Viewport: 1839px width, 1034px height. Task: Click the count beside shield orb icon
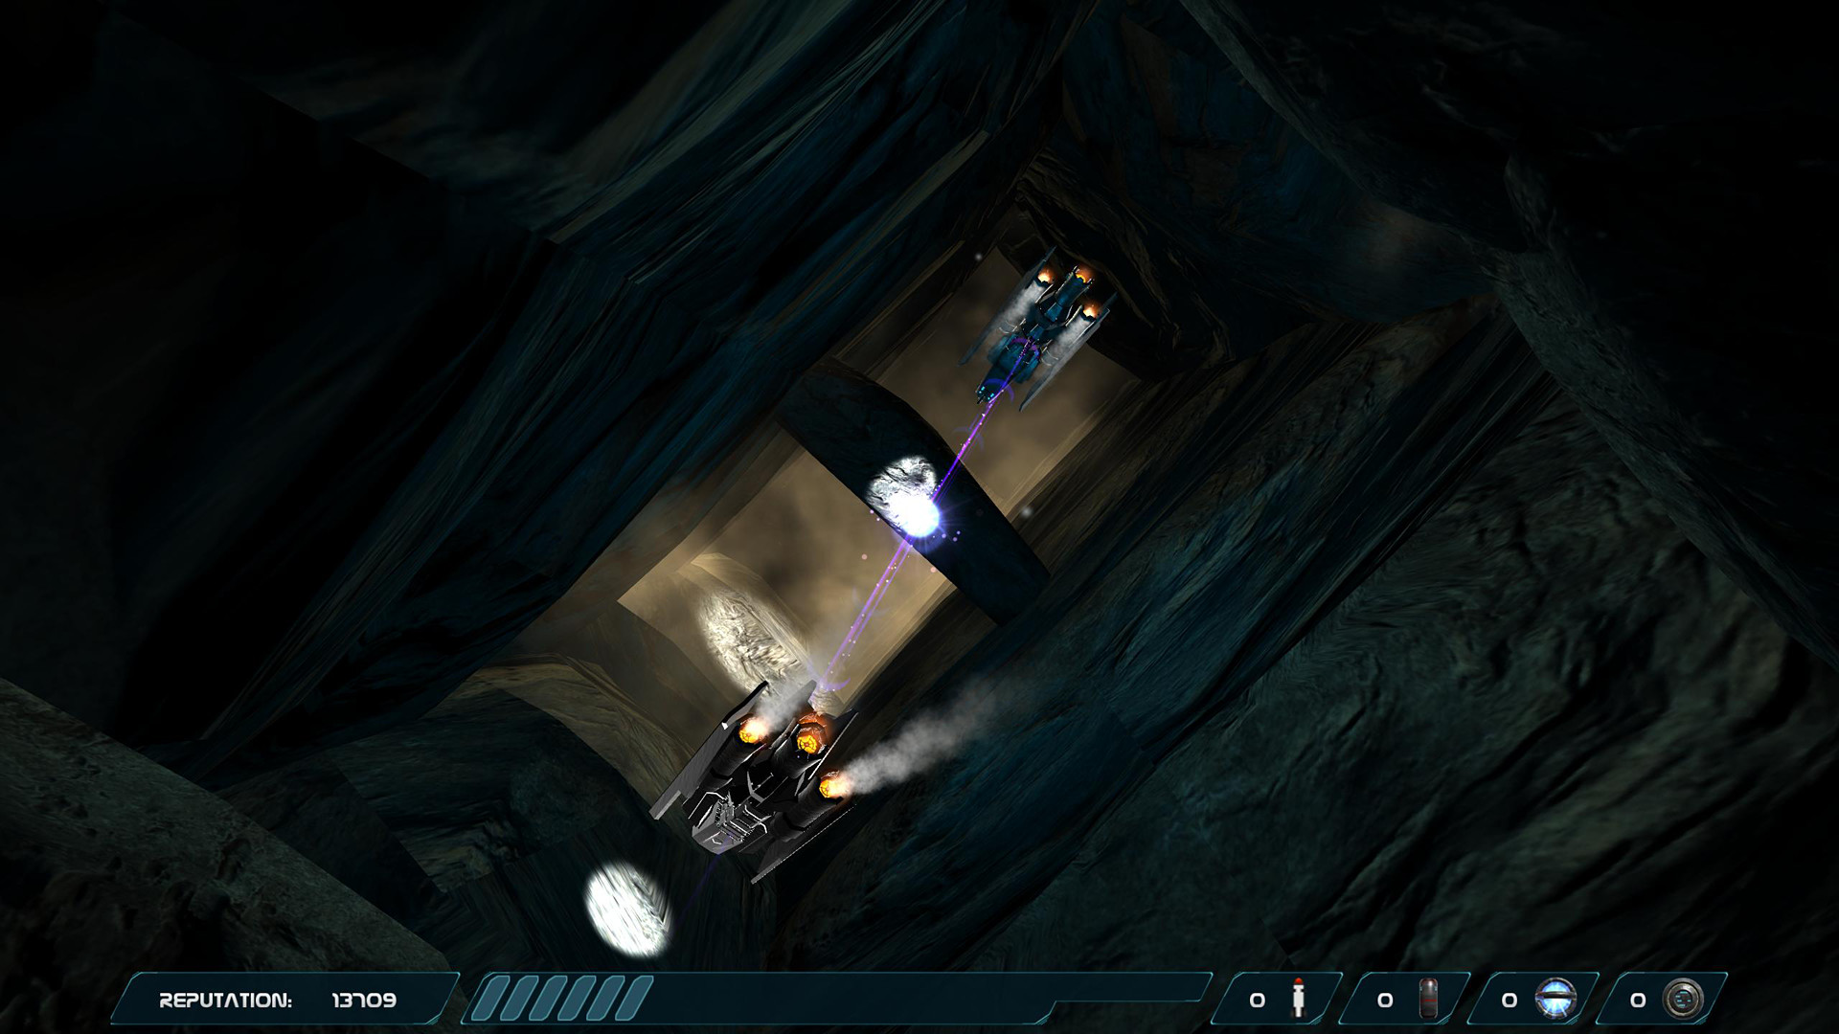tap(1510, 1000)
